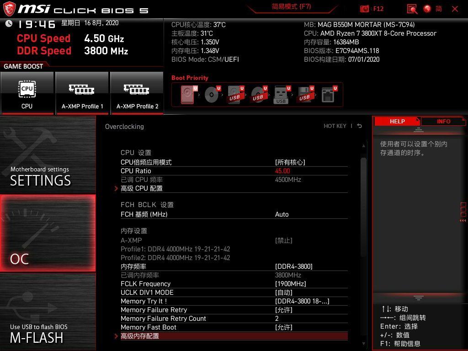Click the 已调内存频率 3800MHz row

(x=234, y=275)
